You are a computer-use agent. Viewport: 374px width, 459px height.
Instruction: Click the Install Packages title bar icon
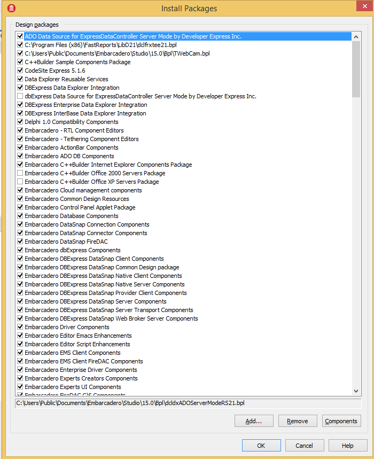coord(11,8)
